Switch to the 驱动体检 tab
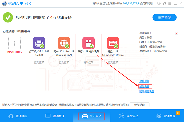Image resolution: width=184 pixels, height=122 pixels. (x=18, y=116)
